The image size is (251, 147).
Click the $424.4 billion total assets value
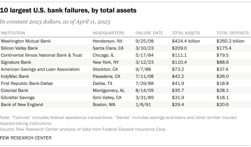(x=186, y=41)
